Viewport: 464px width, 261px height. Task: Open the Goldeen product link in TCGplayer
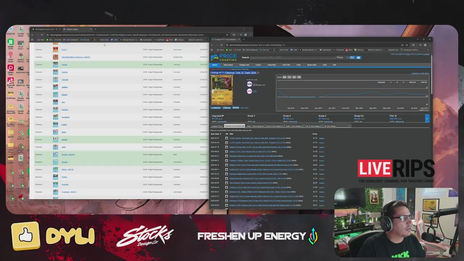click(x=65, y=87)
